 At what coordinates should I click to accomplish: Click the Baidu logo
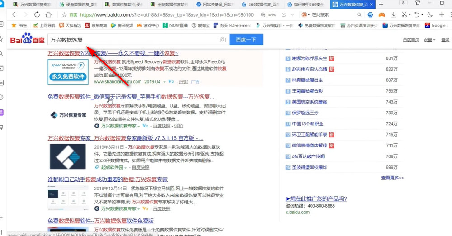point(28,39)
